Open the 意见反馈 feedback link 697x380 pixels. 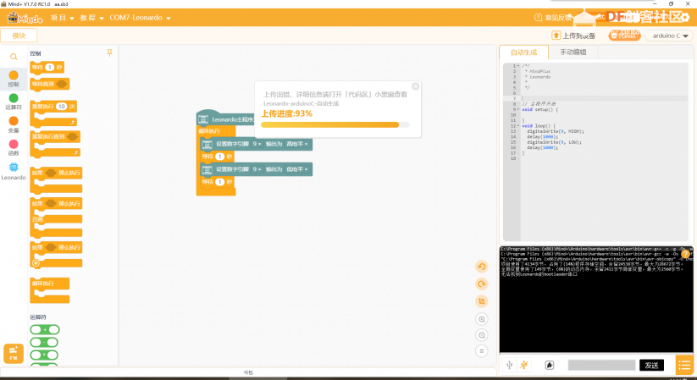point(553,18)
